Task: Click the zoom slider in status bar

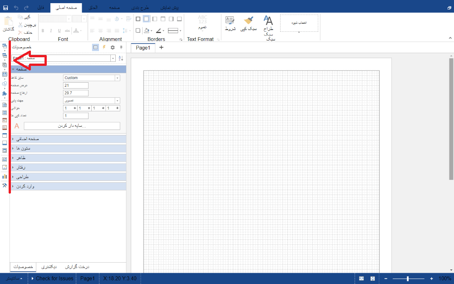Action: click(408, 279)
